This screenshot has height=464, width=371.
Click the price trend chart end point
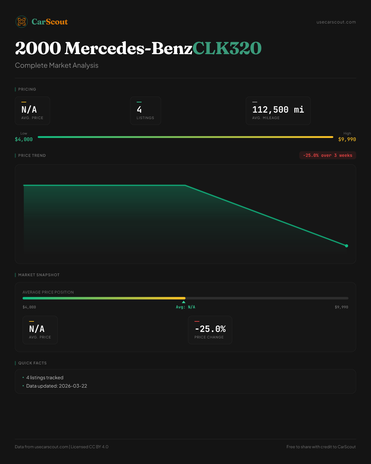(347, 246)
